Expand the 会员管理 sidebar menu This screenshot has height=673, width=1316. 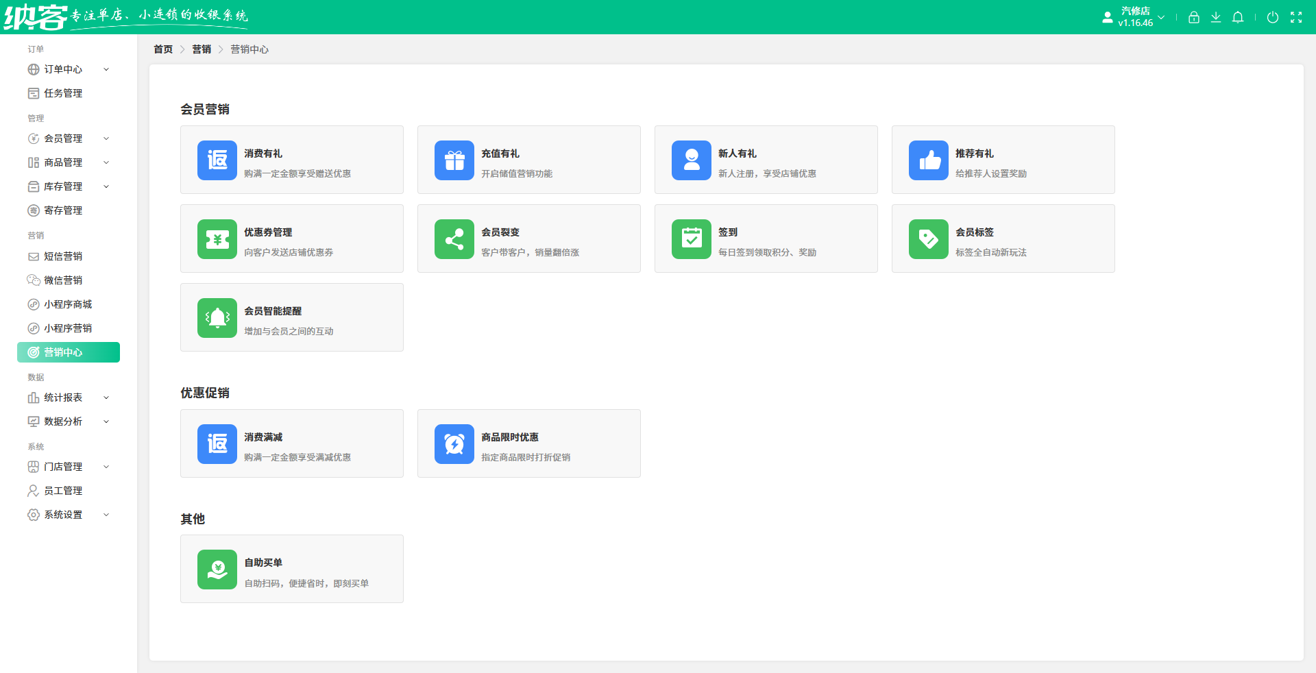click(69, 138)
